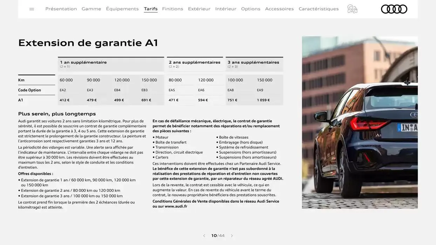Click the page counter showing 10/44

pos(217,236)
